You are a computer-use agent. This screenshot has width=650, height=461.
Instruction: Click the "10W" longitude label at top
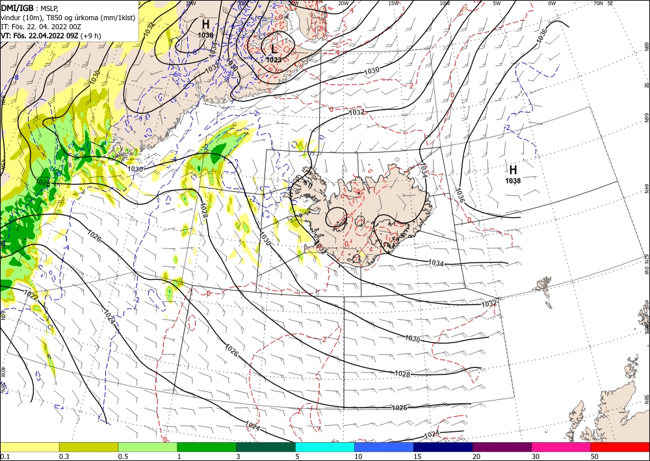445,3
